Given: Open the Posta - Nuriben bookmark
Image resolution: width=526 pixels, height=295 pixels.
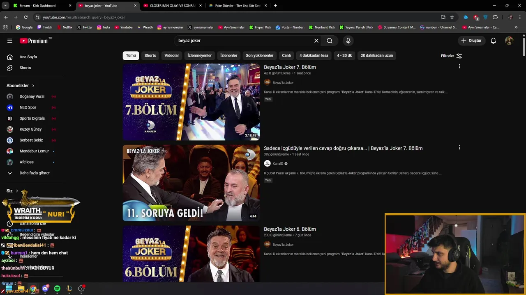Looking at the screenshot, I should click(x=290, y=27).
